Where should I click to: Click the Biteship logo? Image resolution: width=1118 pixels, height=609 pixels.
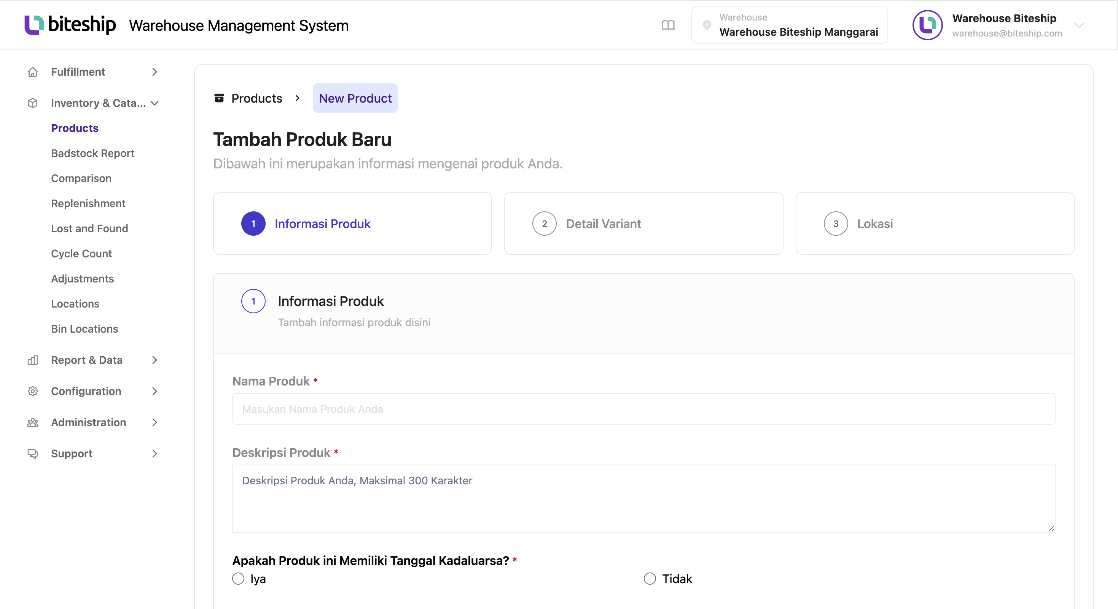(x=70, y=25)
